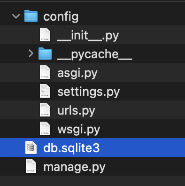Click the urls.py file icon
185x186 pixels.
coord(45,110)
